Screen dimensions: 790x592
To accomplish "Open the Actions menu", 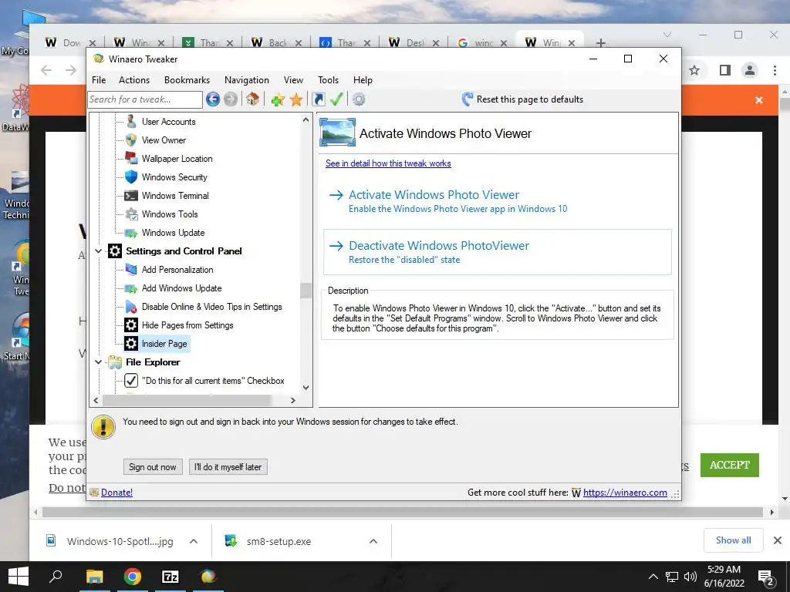I will (134, 80).
